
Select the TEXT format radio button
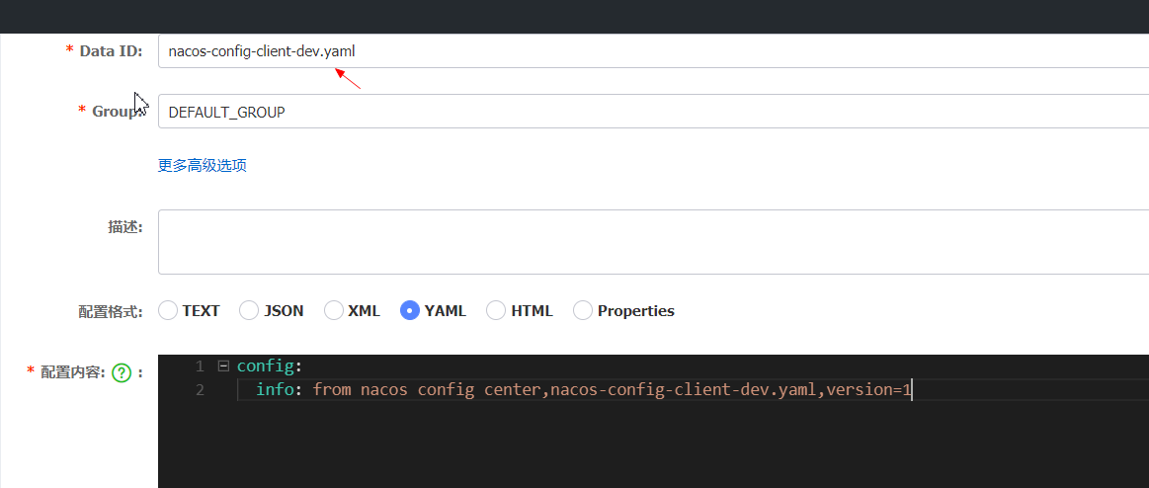[x=168, y=310]
